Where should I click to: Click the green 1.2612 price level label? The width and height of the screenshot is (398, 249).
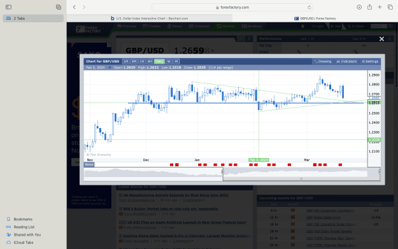click(374, 103)
